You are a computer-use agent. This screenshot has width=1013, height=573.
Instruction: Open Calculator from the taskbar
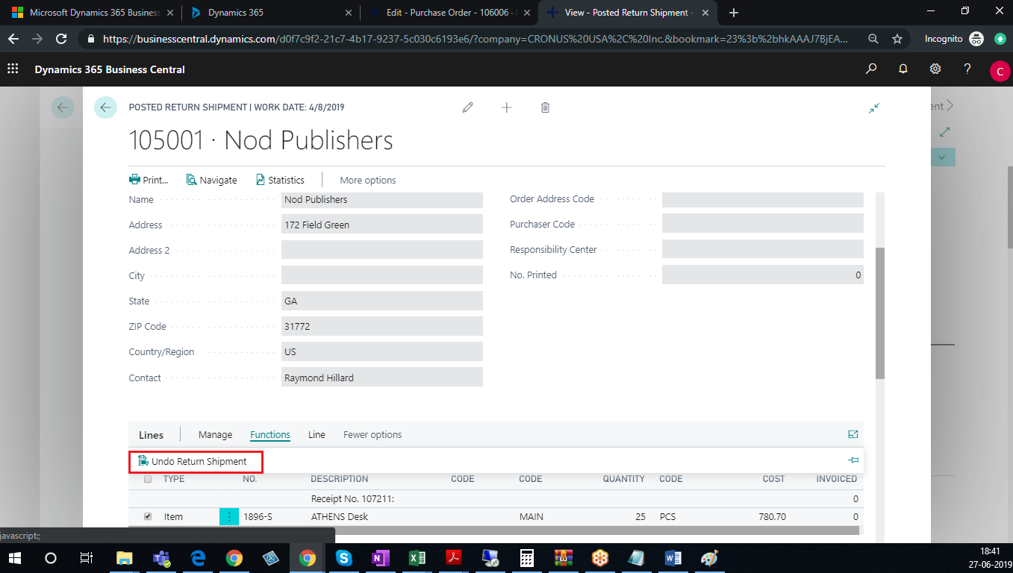tap(527, 558)
